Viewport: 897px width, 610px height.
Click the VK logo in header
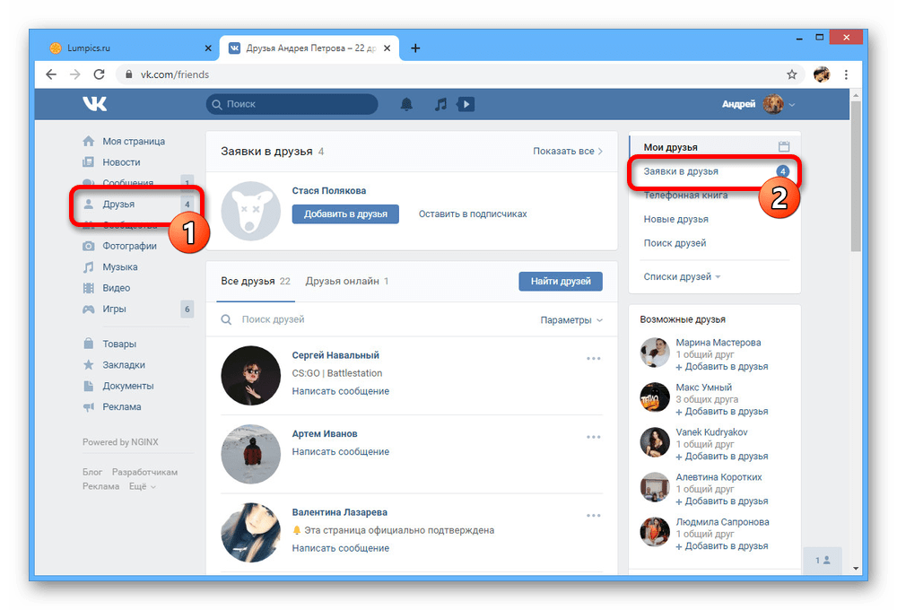pyautogui.click(x=94, y=104)
